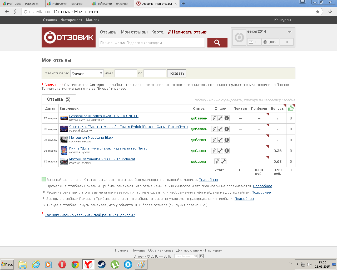Click info icon in Спектакль review row
Screen dimensions: 337x270
tap(227, 129)
